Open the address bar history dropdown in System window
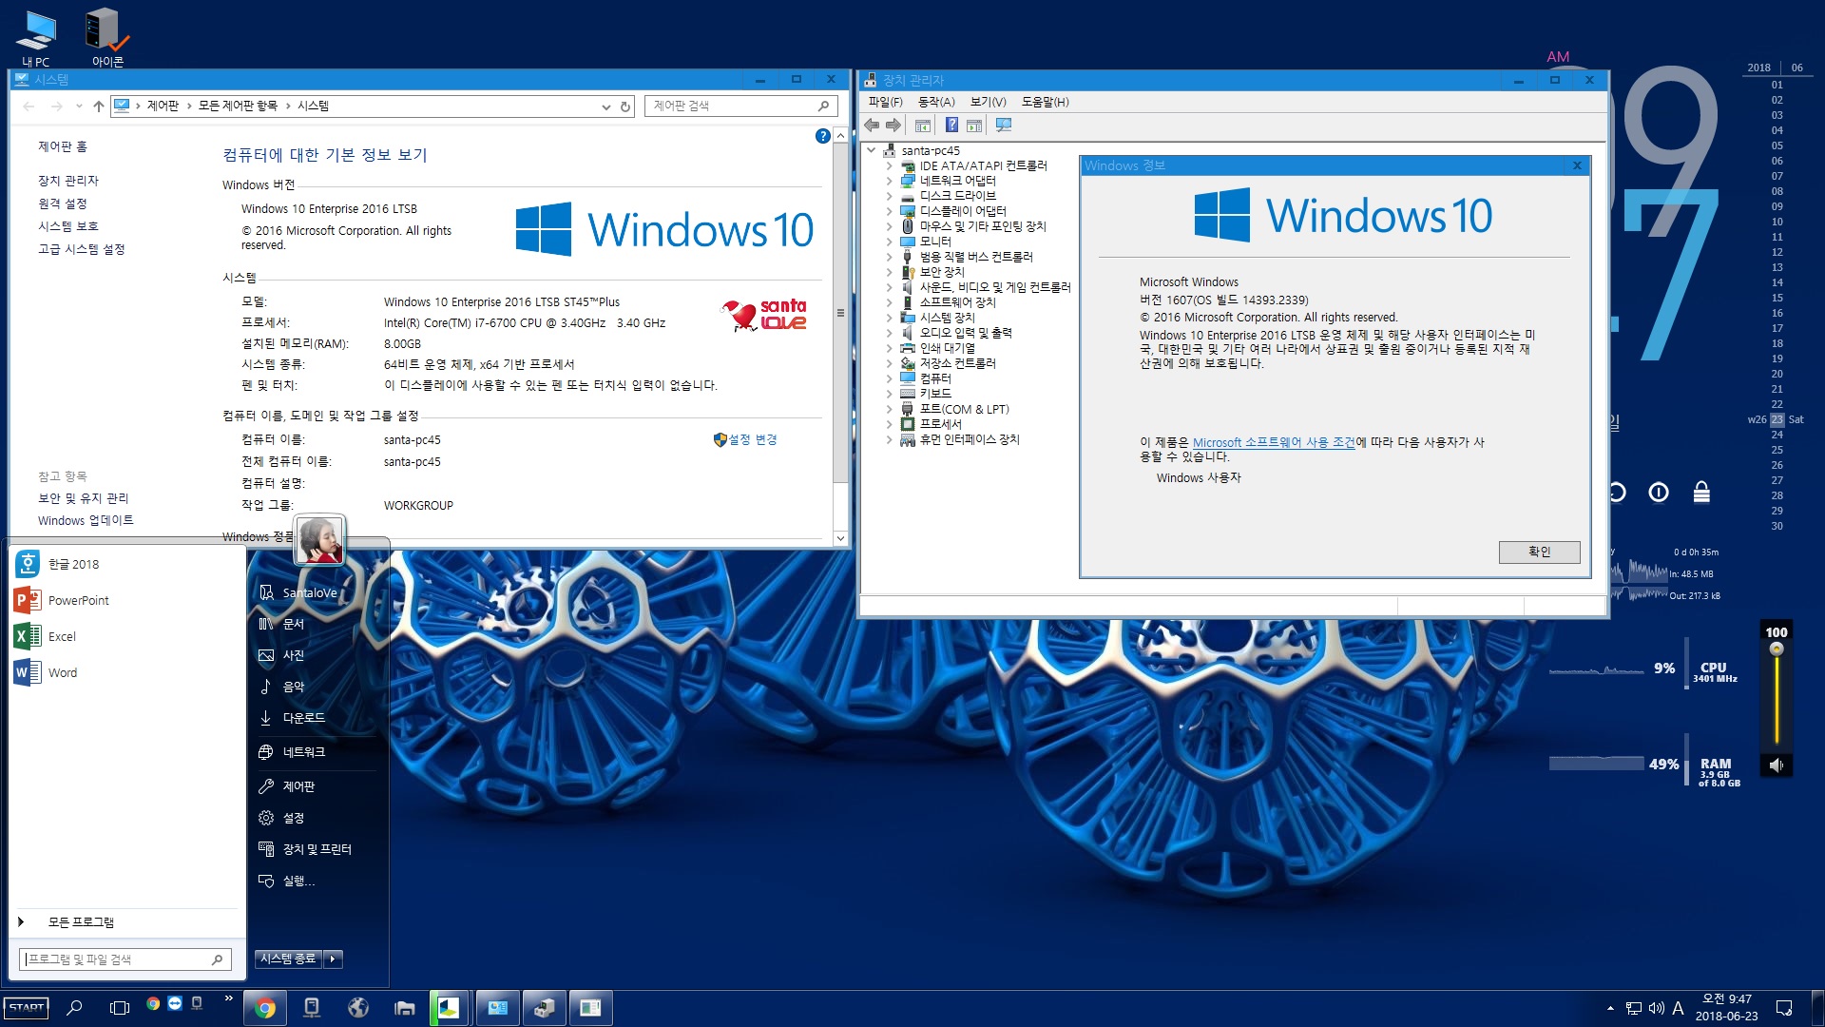This screenshot has width=1825, height=1027. (x=605, y=107)
